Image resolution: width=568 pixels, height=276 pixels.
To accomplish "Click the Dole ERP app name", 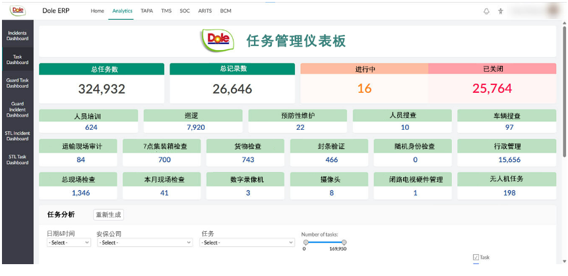I will 56,11.
